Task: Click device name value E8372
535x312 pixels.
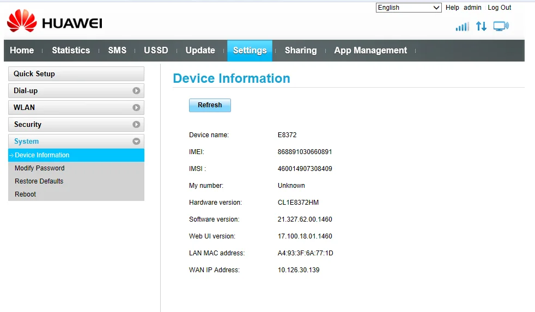Action: (x=287, y=134)
